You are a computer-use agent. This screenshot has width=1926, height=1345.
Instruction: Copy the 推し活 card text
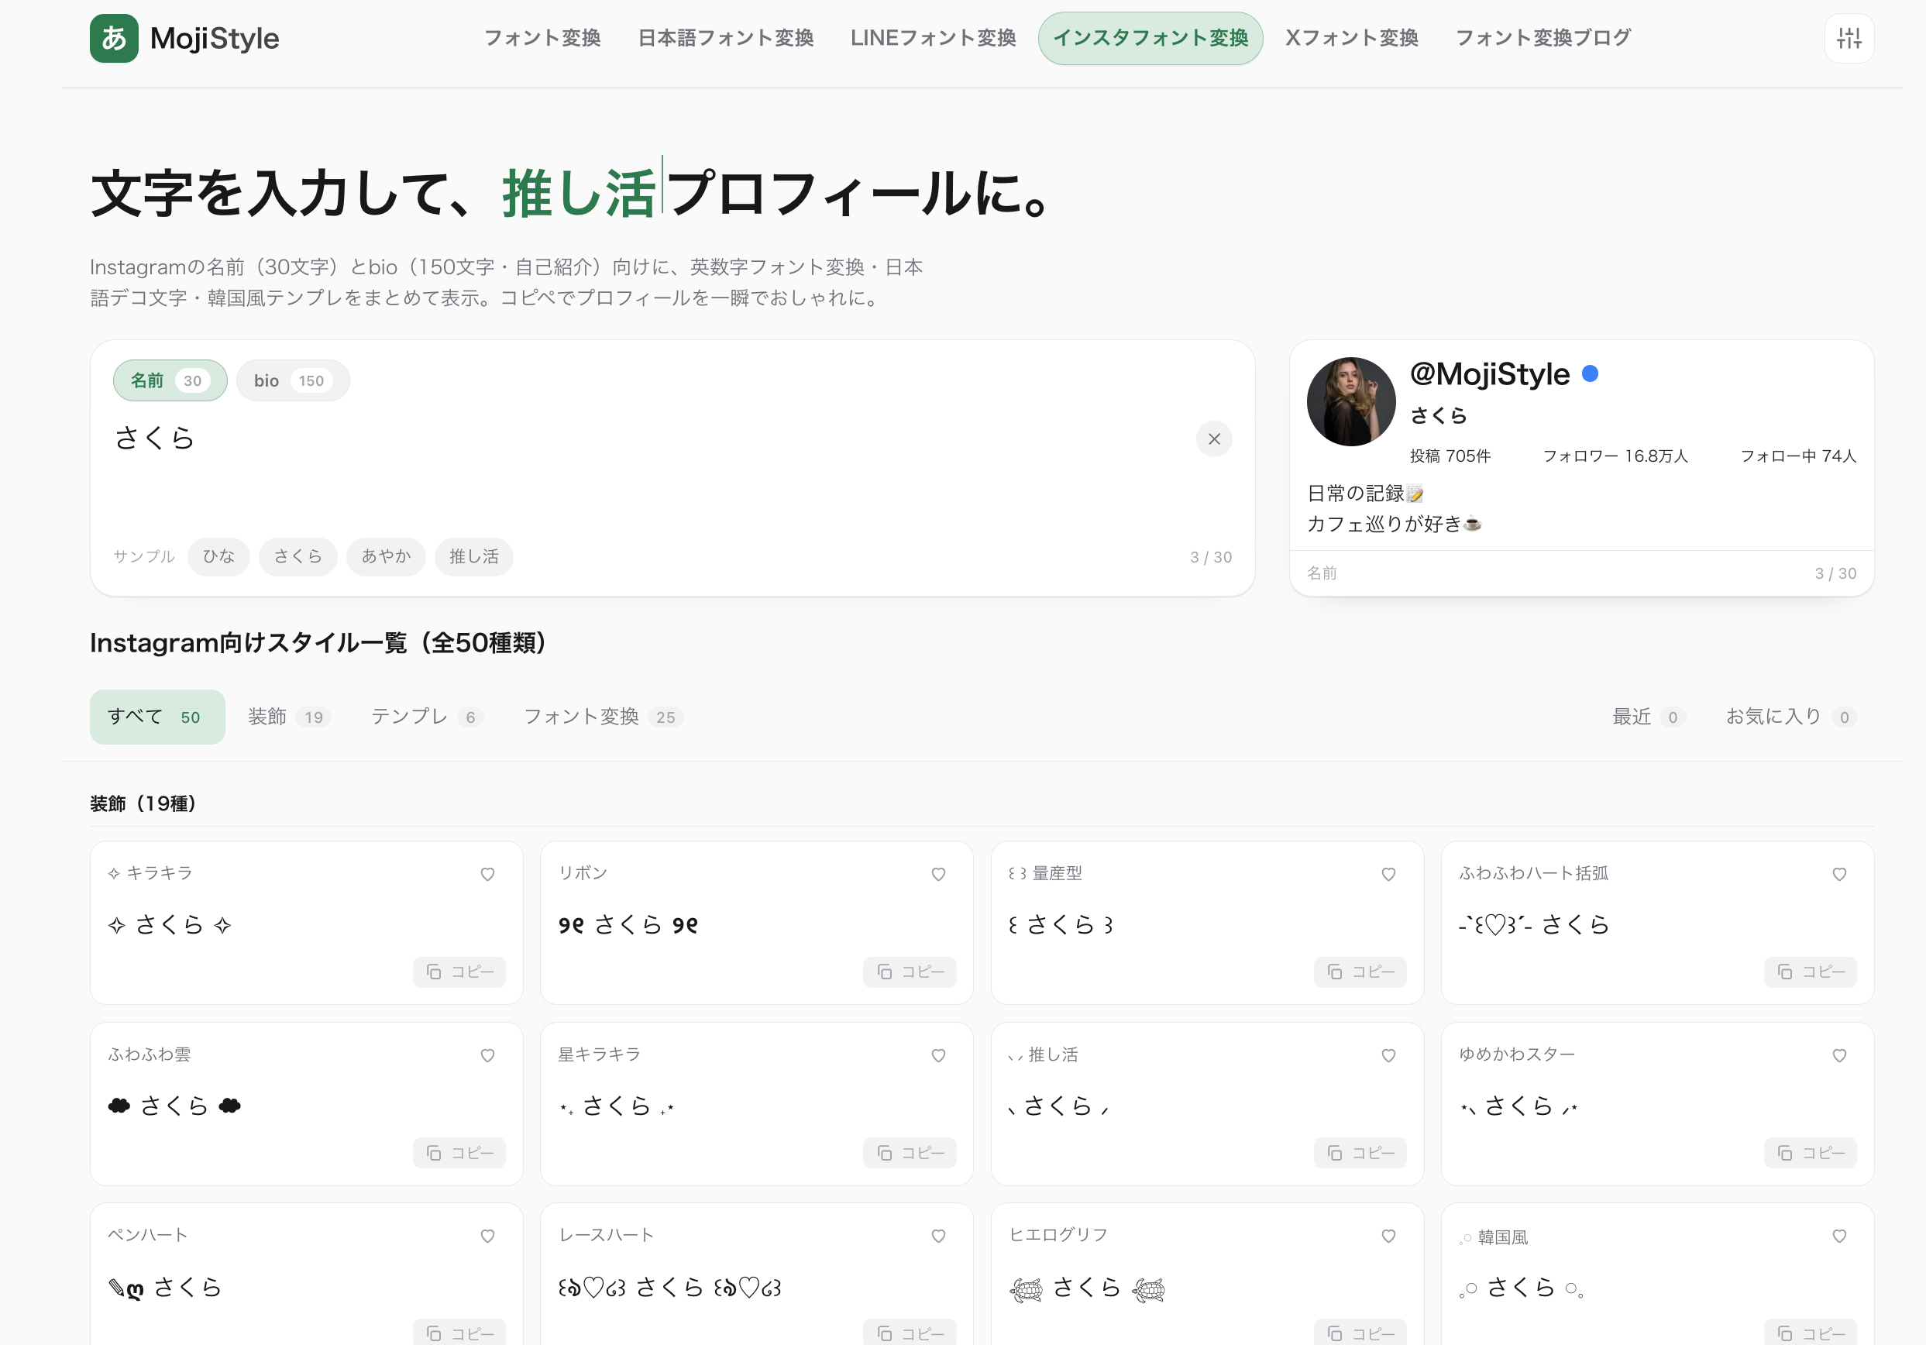click(x=1360, y=1152)
